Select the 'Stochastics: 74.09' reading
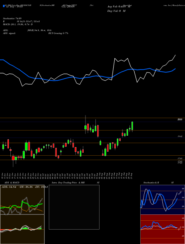 [13, 18]
